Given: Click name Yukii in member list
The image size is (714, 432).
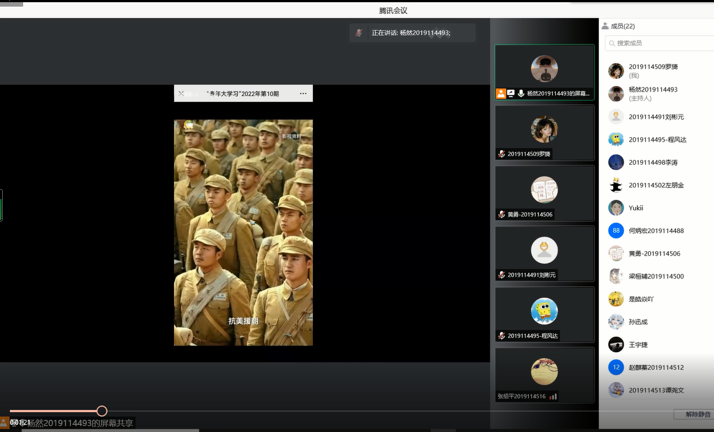Looking at the screenshot, I should click(x=636, y=208).
